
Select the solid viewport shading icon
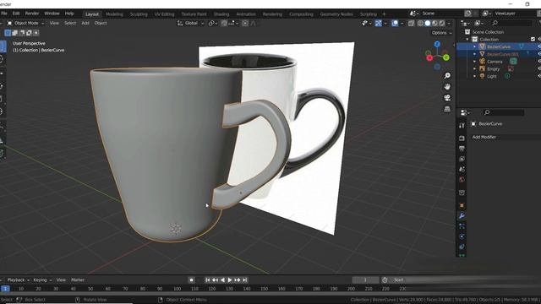tap(428, 23)
